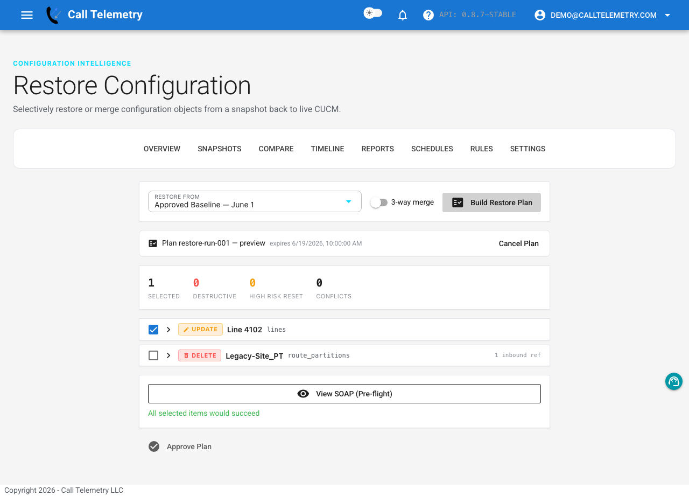Click the Approve Plan check circle icon

tap(154, 446)
